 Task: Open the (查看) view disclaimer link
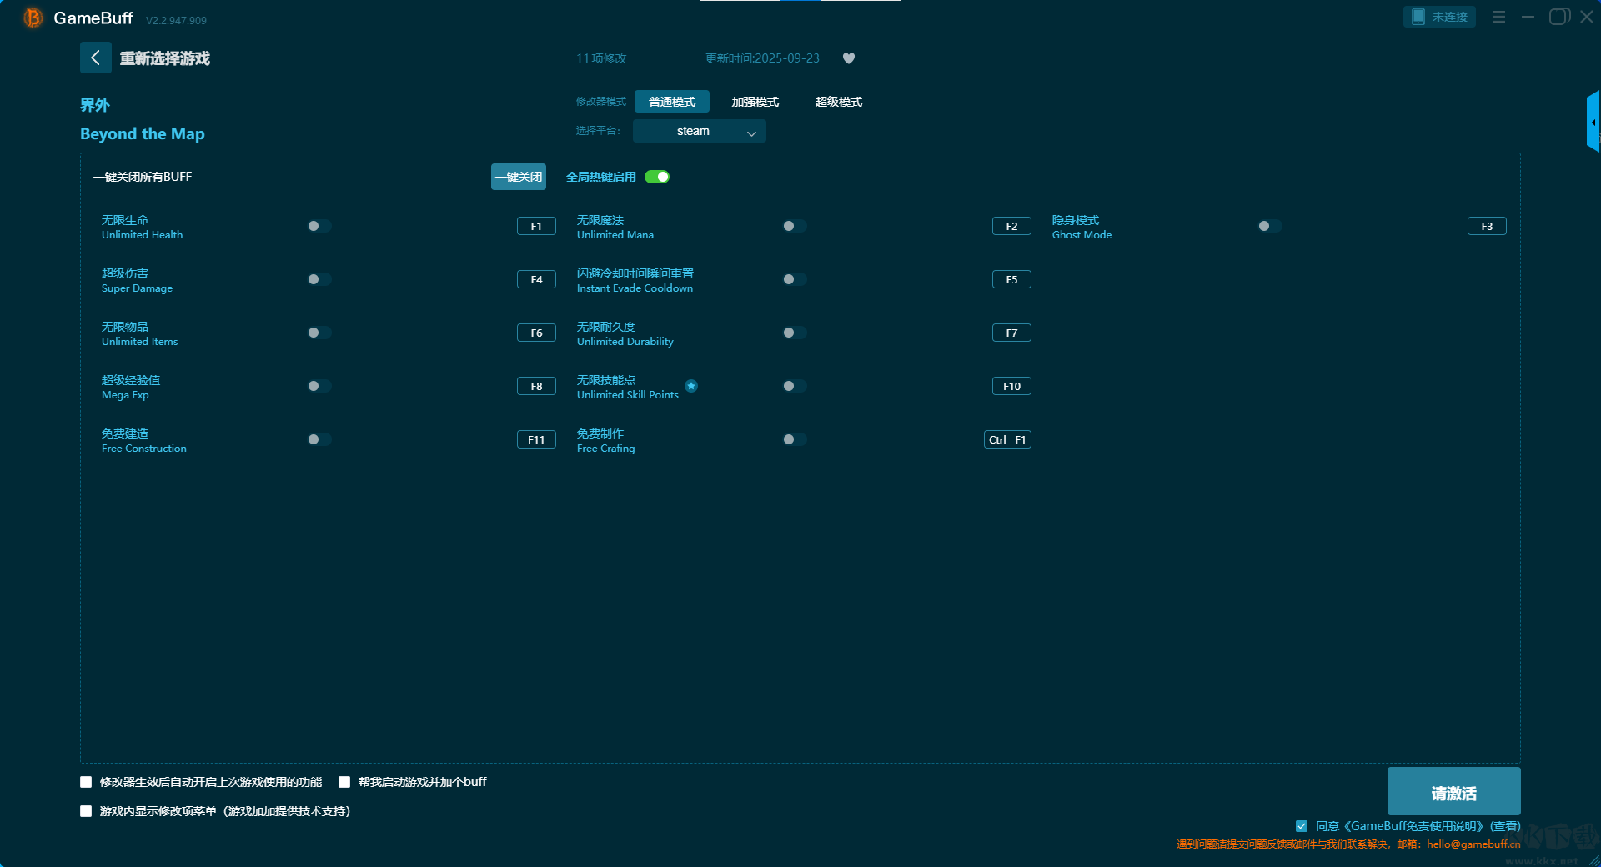pyautogui.click(x=1505, y=826)
